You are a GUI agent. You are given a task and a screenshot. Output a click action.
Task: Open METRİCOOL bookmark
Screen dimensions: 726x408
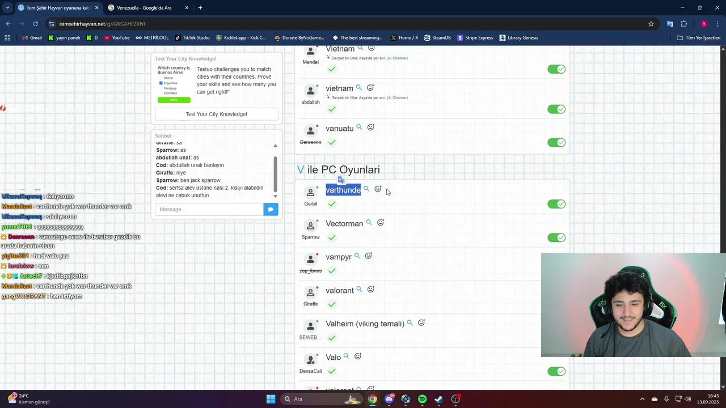152,38
